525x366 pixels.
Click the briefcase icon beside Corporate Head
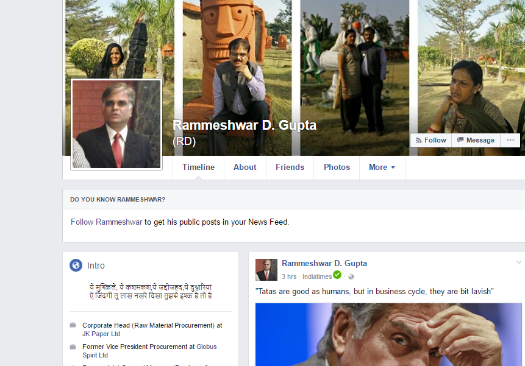(x=73, y=325)
